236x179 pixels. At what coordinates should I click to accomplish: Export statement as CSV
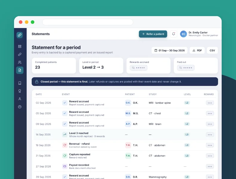[x=212, y=50]
